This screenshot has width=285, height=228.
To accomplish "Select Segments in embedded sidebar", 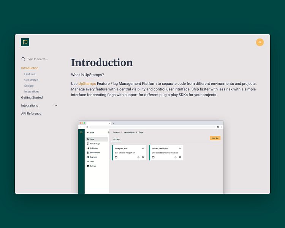I will (92, 157).
